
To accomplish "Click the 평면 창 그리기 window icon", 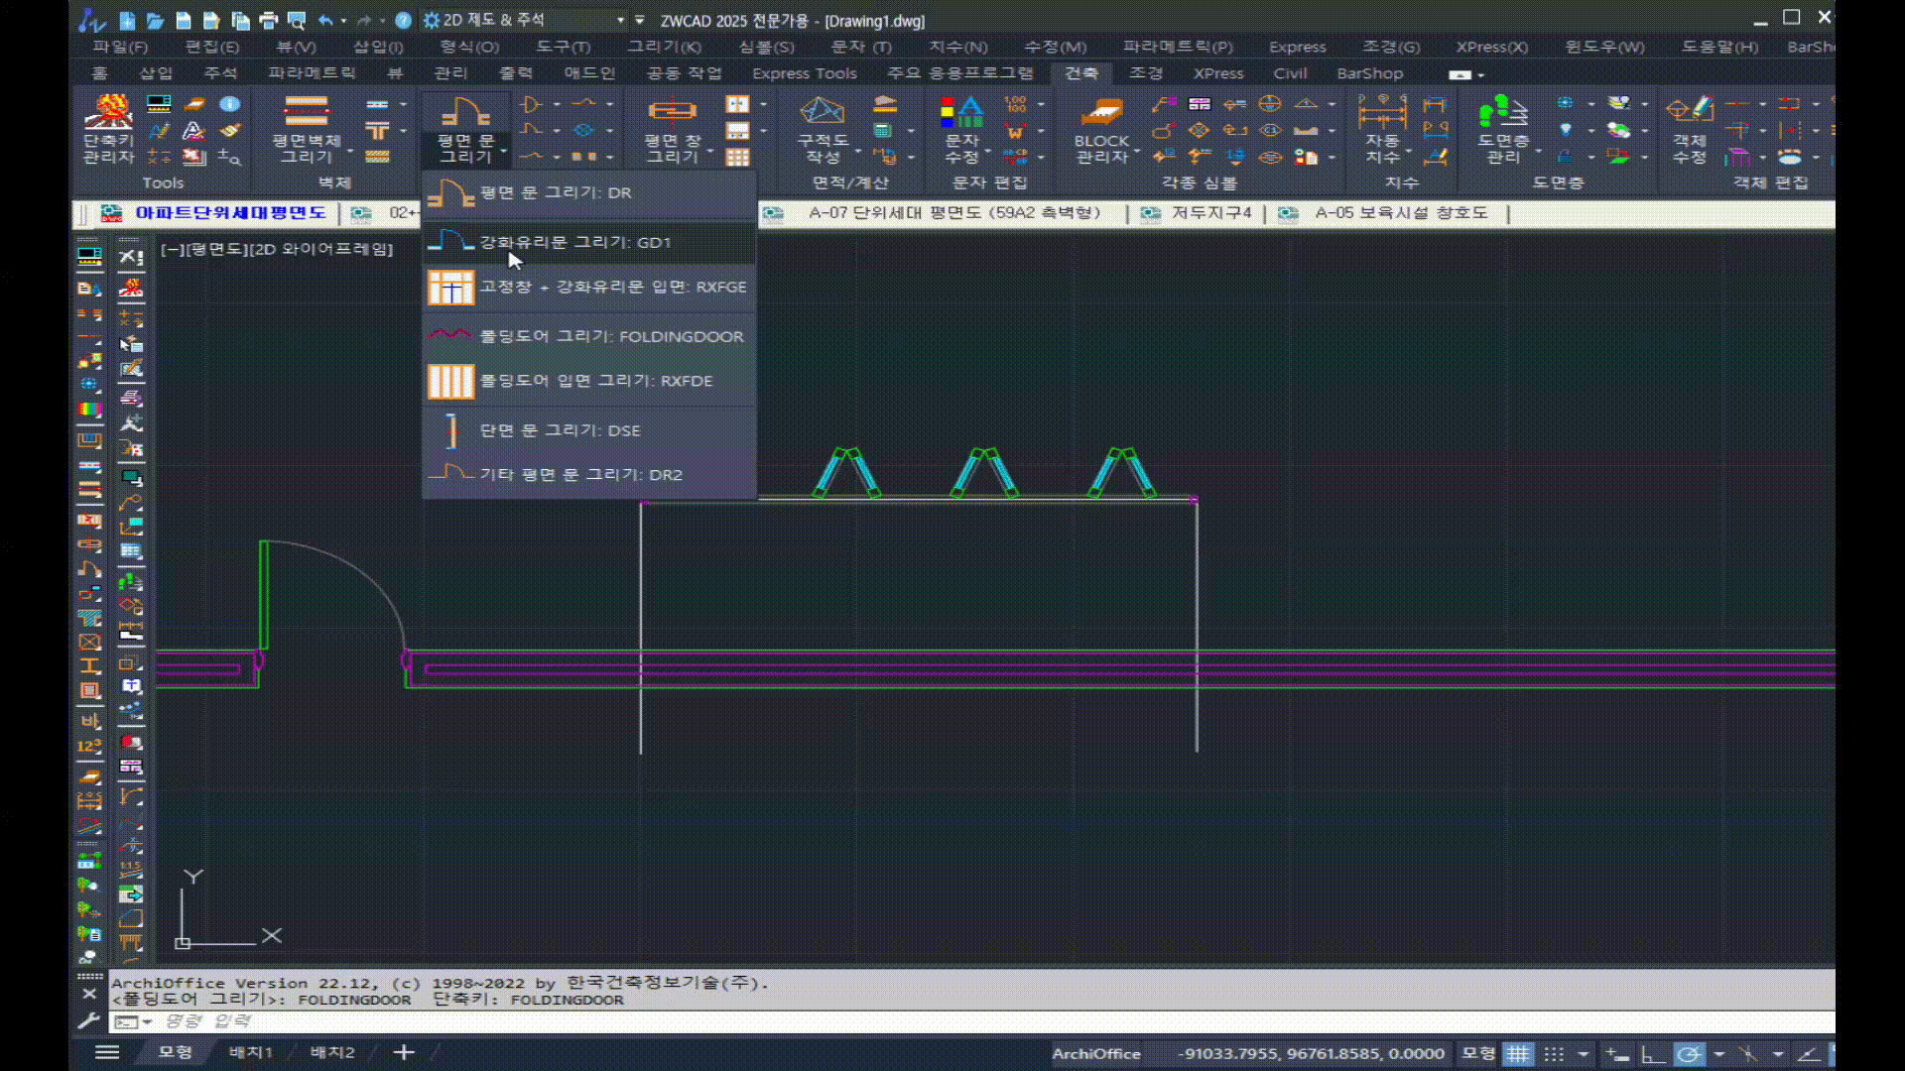I will pyautogui.click(x=672, y=111).
